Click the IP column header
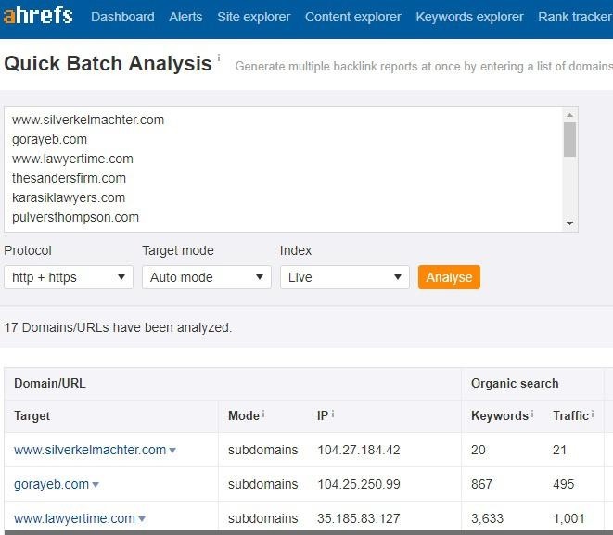 pyautogui.click(x=323, y=415)
